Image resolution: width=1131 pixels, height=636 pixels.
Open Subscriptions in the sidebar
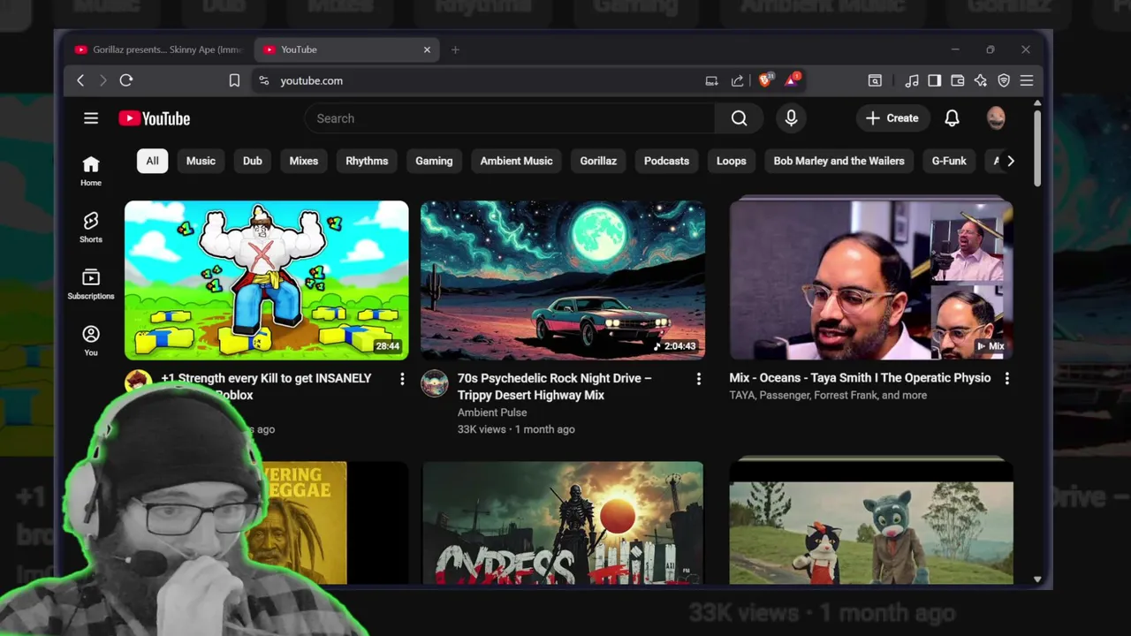91,284
